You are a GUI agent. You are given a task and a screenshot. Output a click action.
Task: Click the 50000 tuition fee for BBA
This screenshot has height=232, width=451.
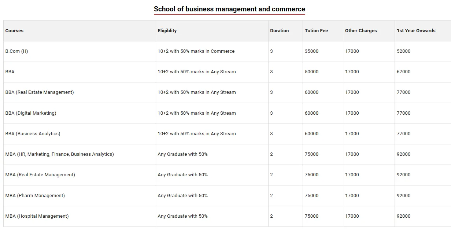click(x=312, y=72)
